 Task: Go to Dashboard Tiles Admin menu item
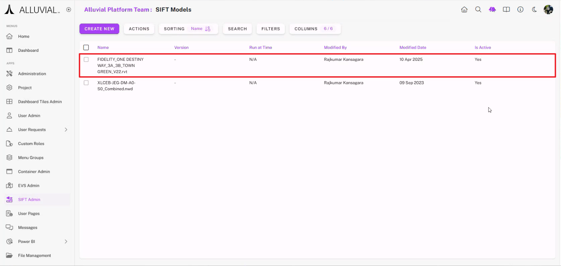click(x=40, y=102)
